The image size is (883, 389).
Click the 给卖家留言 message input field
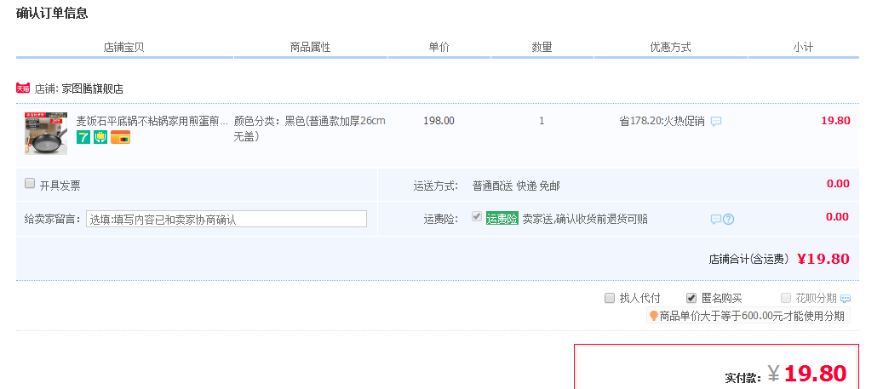click(226, 219)
